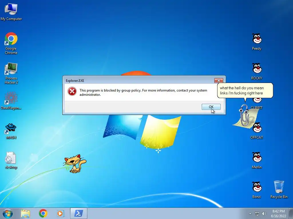
Task: Click the blocked by group policy message
Action: tap(143, 92)
